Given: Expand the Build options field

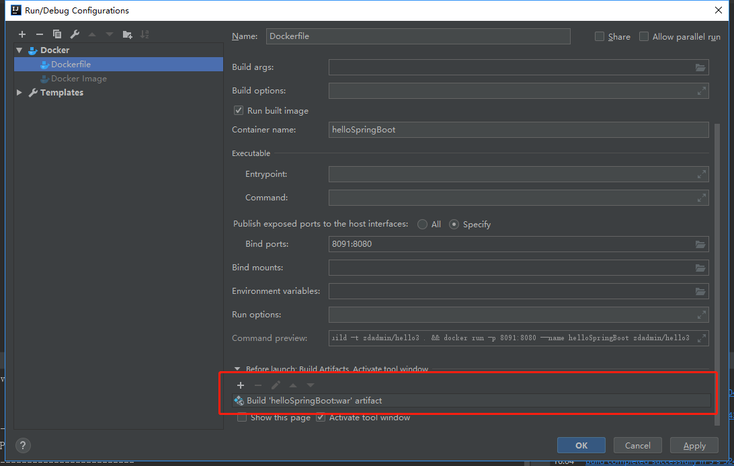Looking at the screenshot, I should [701, 91].
